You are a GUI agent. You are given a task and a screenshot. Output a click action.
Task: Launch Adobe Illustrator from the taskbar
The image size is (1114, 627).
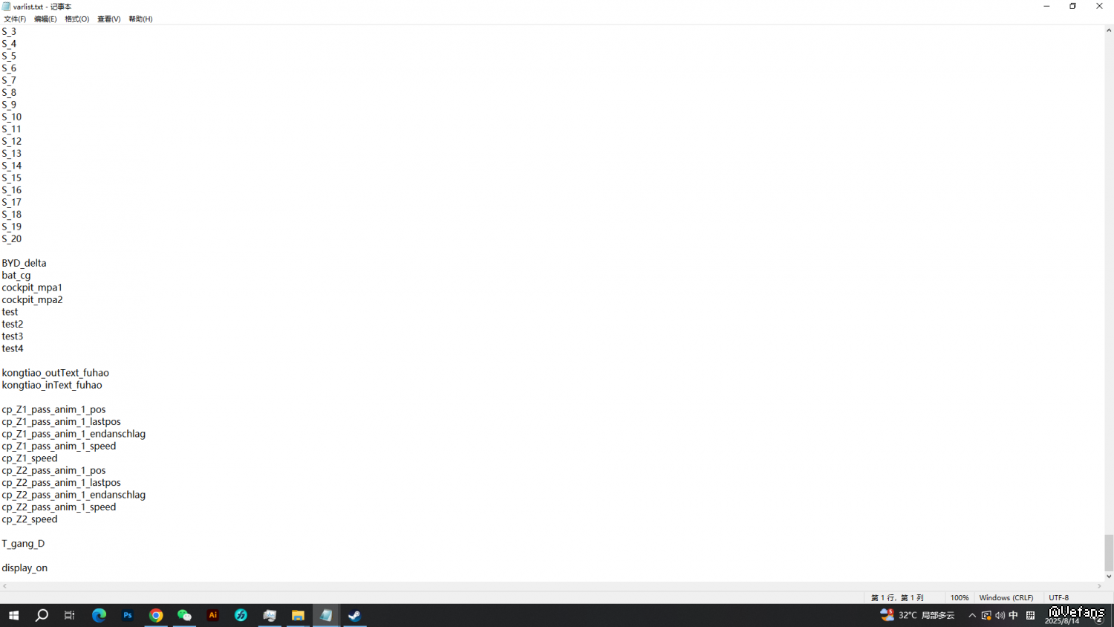coord(213,615)
